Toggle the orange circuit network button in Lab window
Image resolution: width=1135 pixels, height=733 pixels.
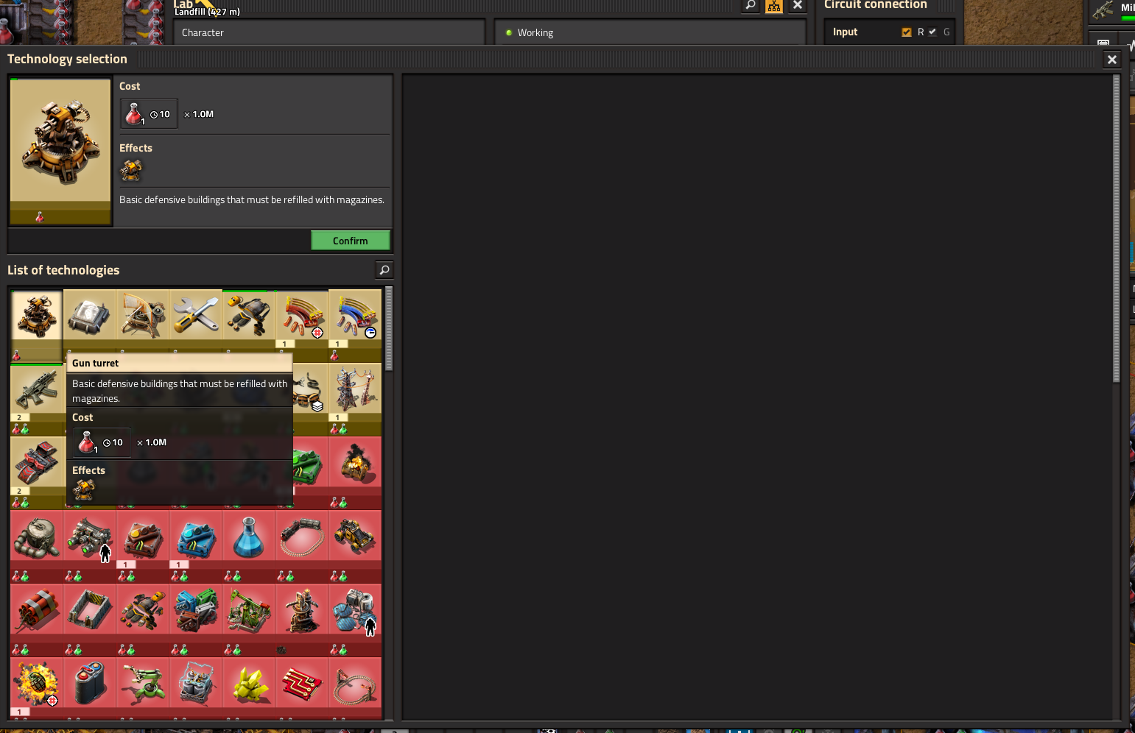[x=774, y=5]
